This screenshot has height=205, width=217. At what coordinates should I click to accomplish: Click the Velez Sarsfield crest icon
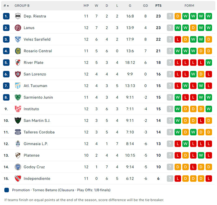(x=18, y=39)
